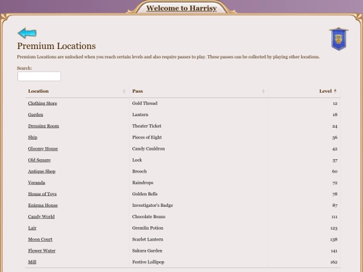The image size is (363, 272).
Task: Click level value 123 for Lair
Action: [334, 228]
